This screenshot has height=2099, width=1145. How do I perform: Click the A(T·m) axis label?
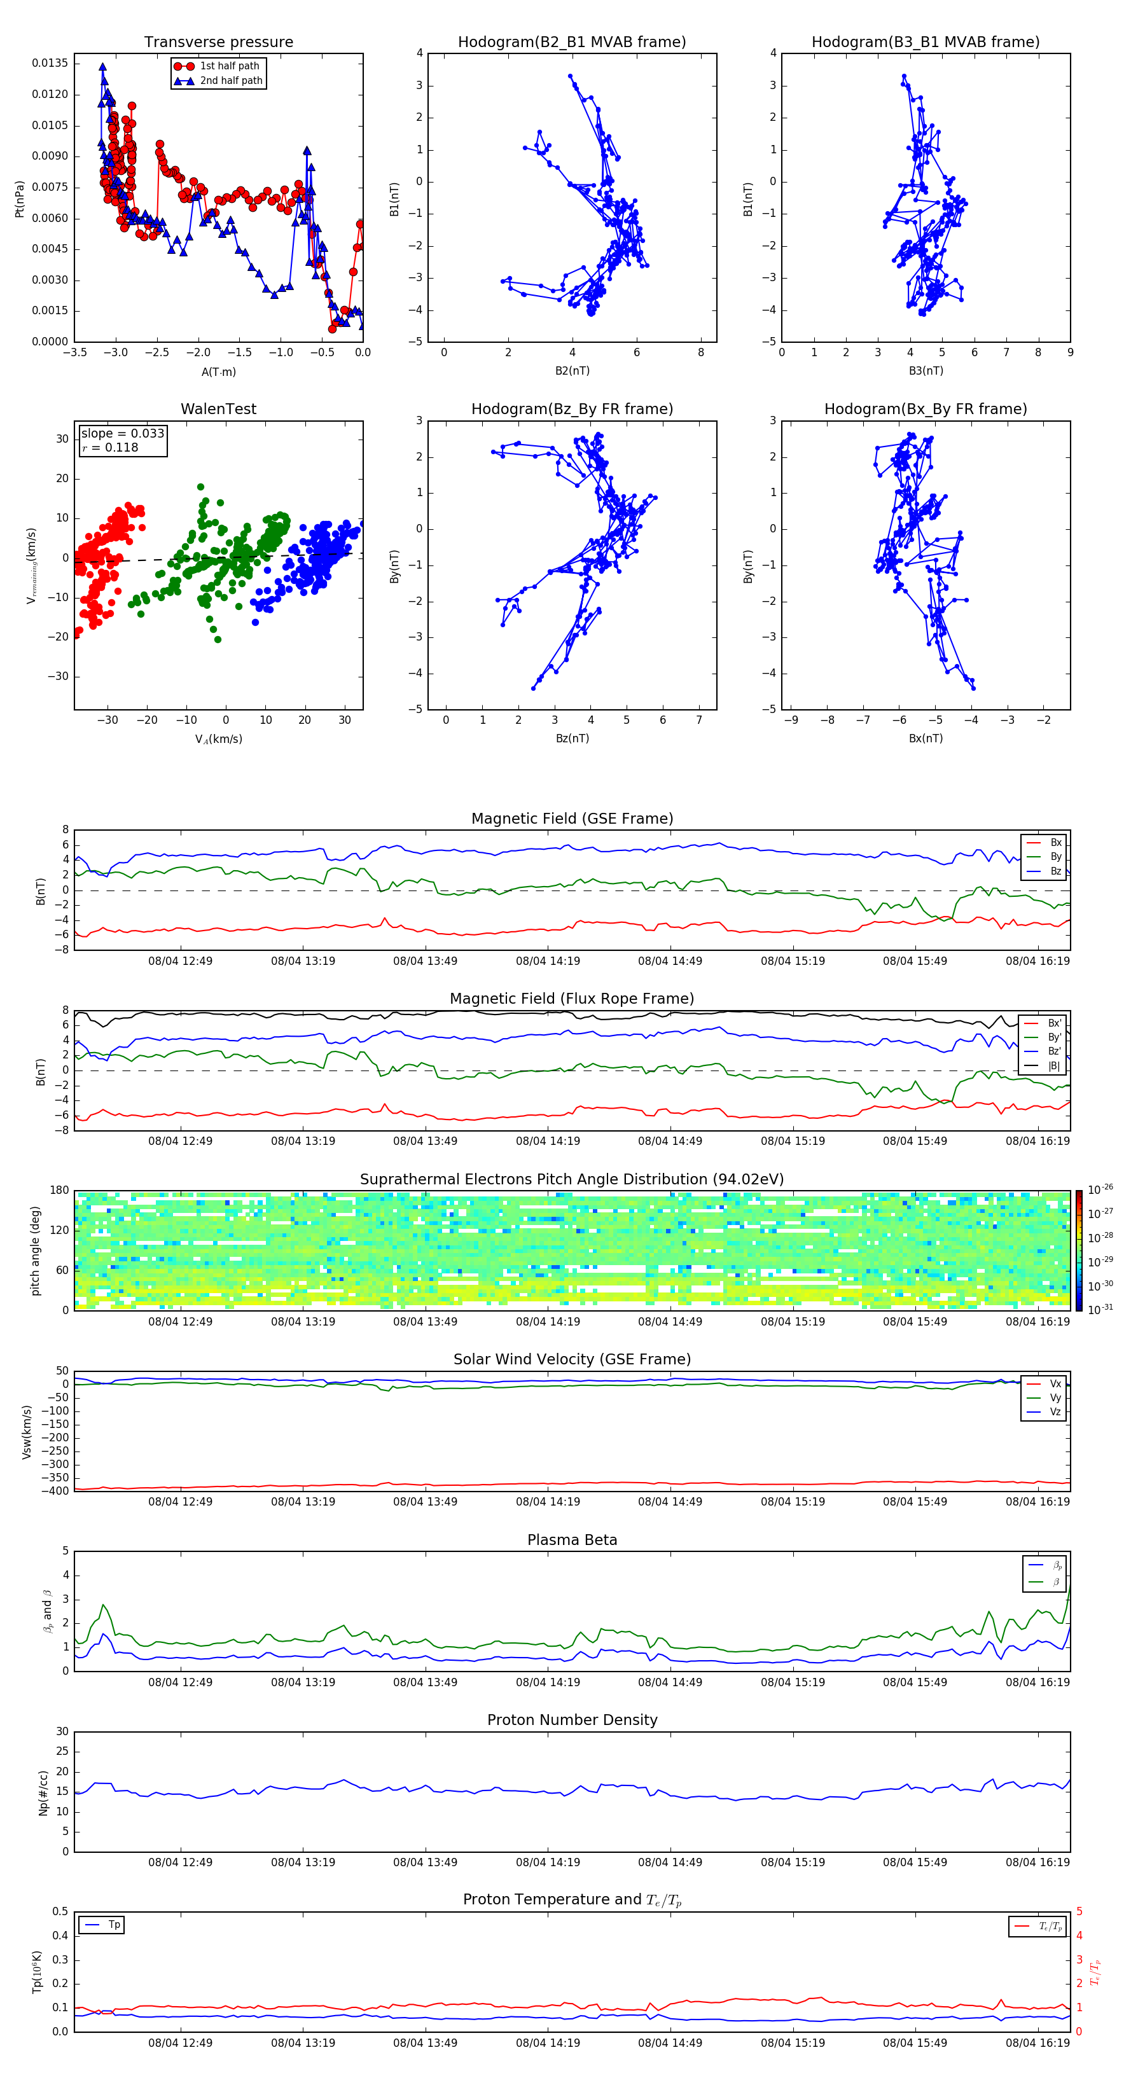tap(218, 372)
